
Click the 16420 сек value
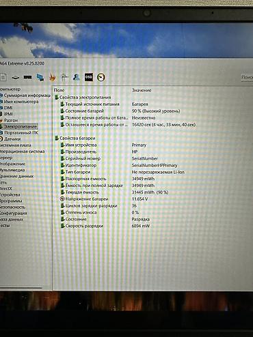[163, 125]
